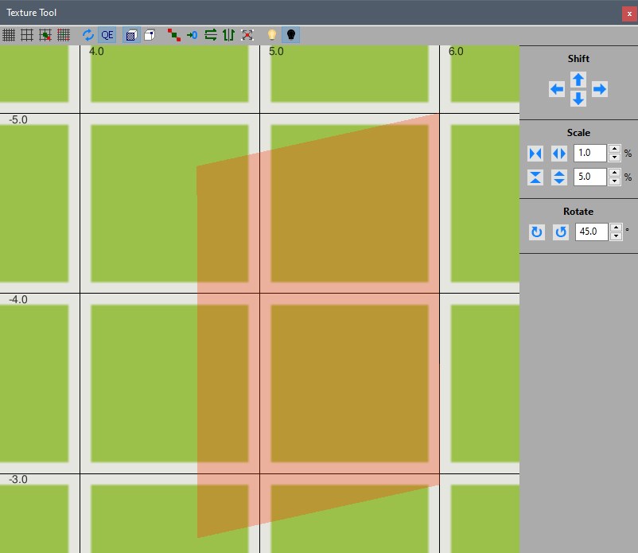Click the -5.0 vertical grid label
638x553 pixels.
click(18, 119)
